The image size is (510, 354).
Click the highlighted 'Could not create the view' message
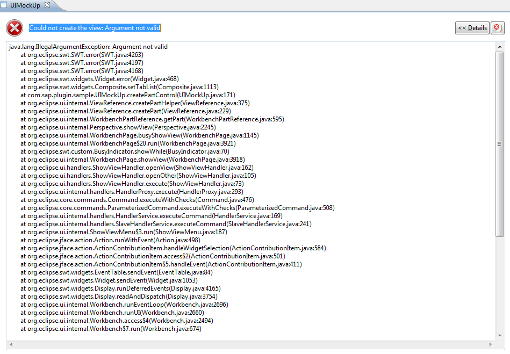[95, 28]
